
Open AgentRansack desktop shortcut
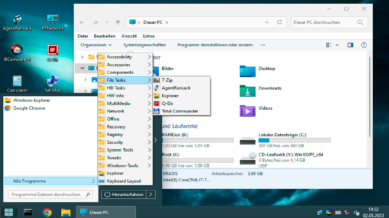click(17, 23)
